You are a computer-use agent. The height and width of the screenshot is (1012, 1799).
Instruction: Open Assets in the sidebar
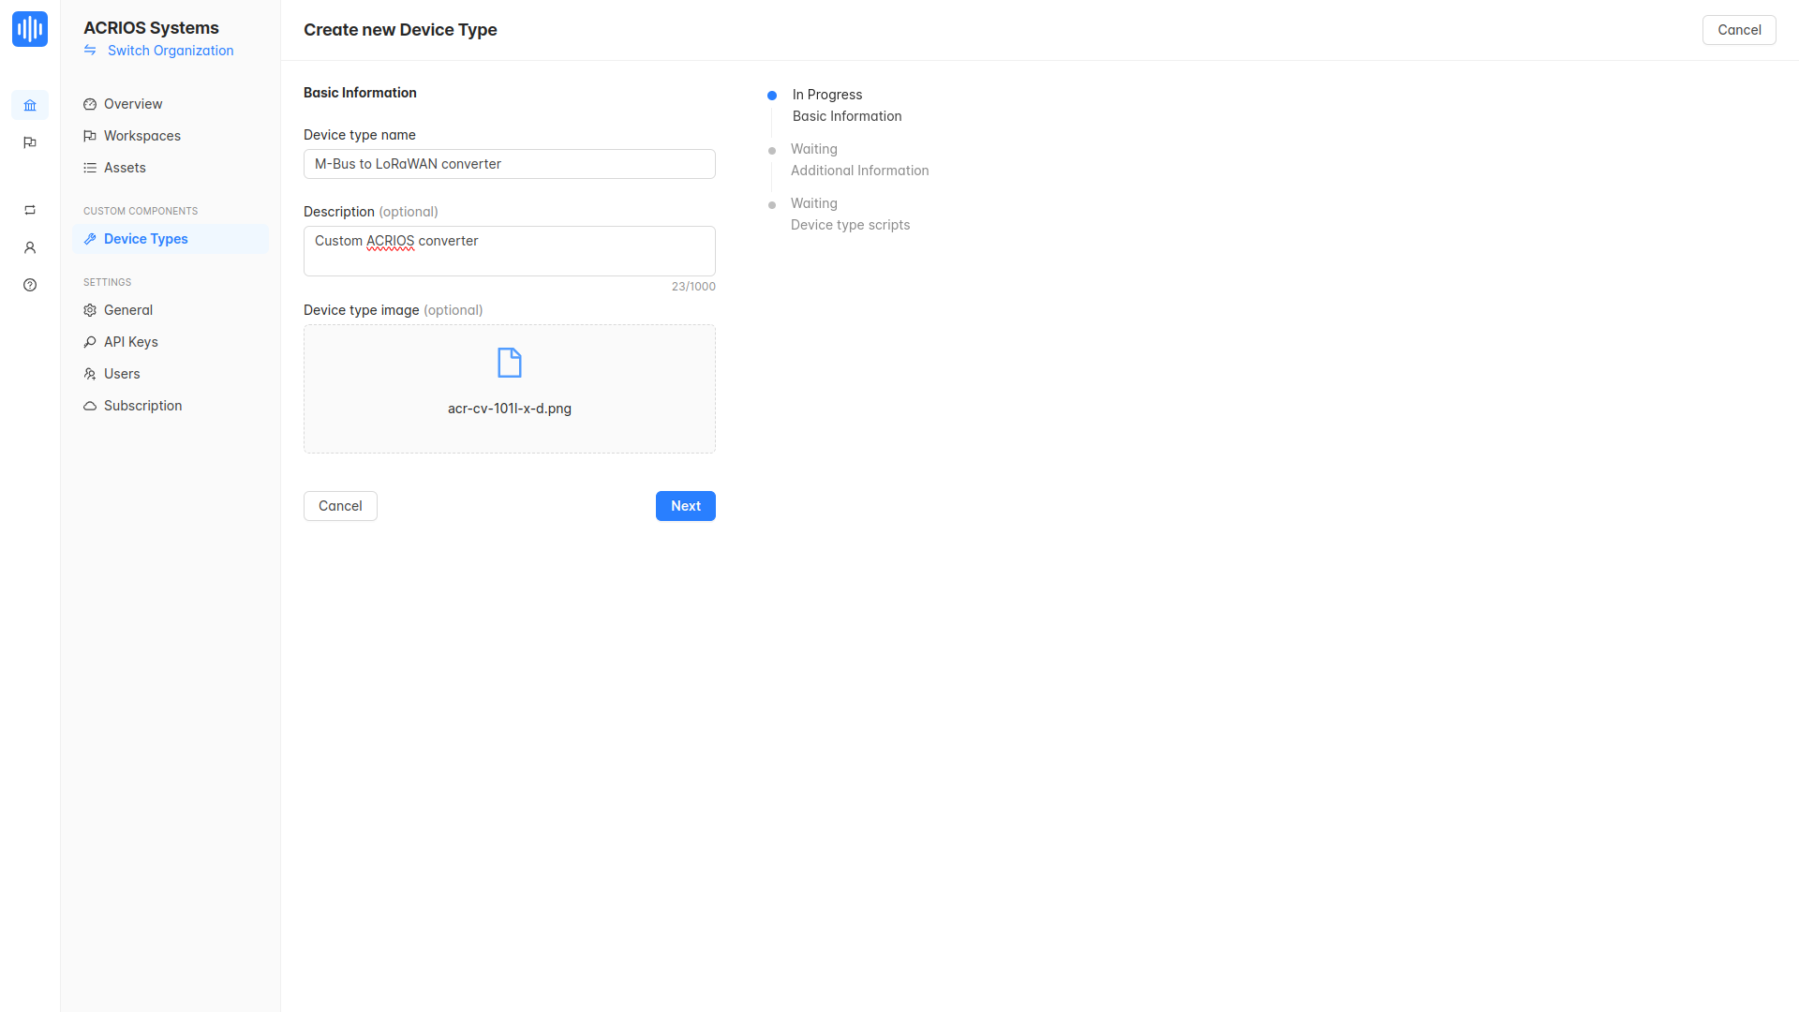[x=125, y=168]
